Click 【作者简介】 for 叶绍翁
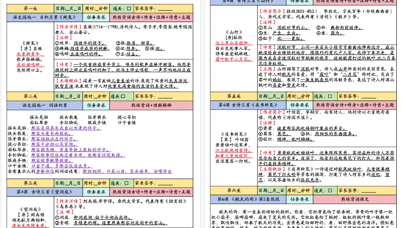401x228 pixels. click(272, 112)
